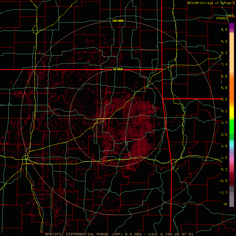236x236 pixels.
Task: Click the NEXLAB-College of DuPage credit text
Action: point(210,3)
